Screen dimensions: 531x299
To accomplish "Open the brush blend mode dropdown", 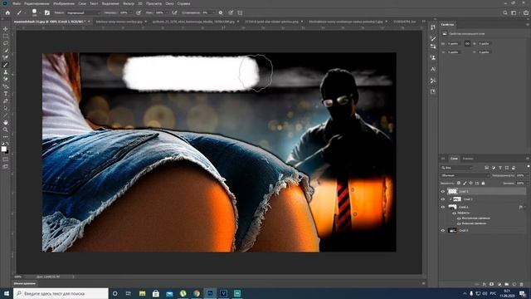I will (83, 12).
